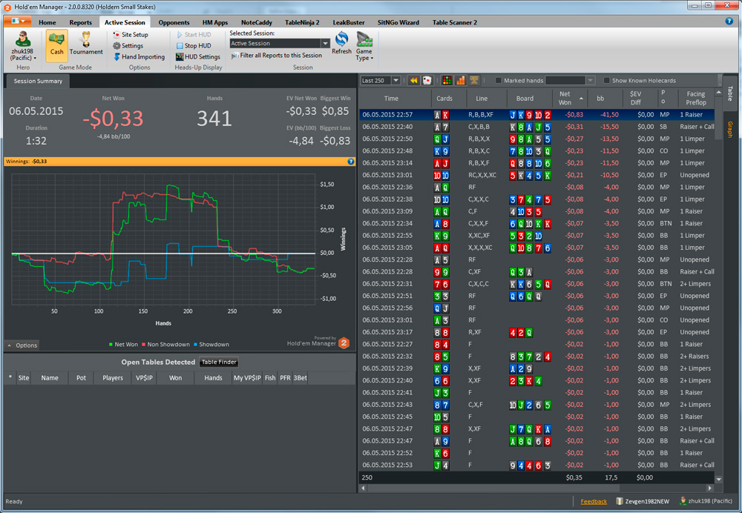Select hand row 06.05.2015 22:34
The height and width of the screenshot is (513, 742).
pos(538,224)
